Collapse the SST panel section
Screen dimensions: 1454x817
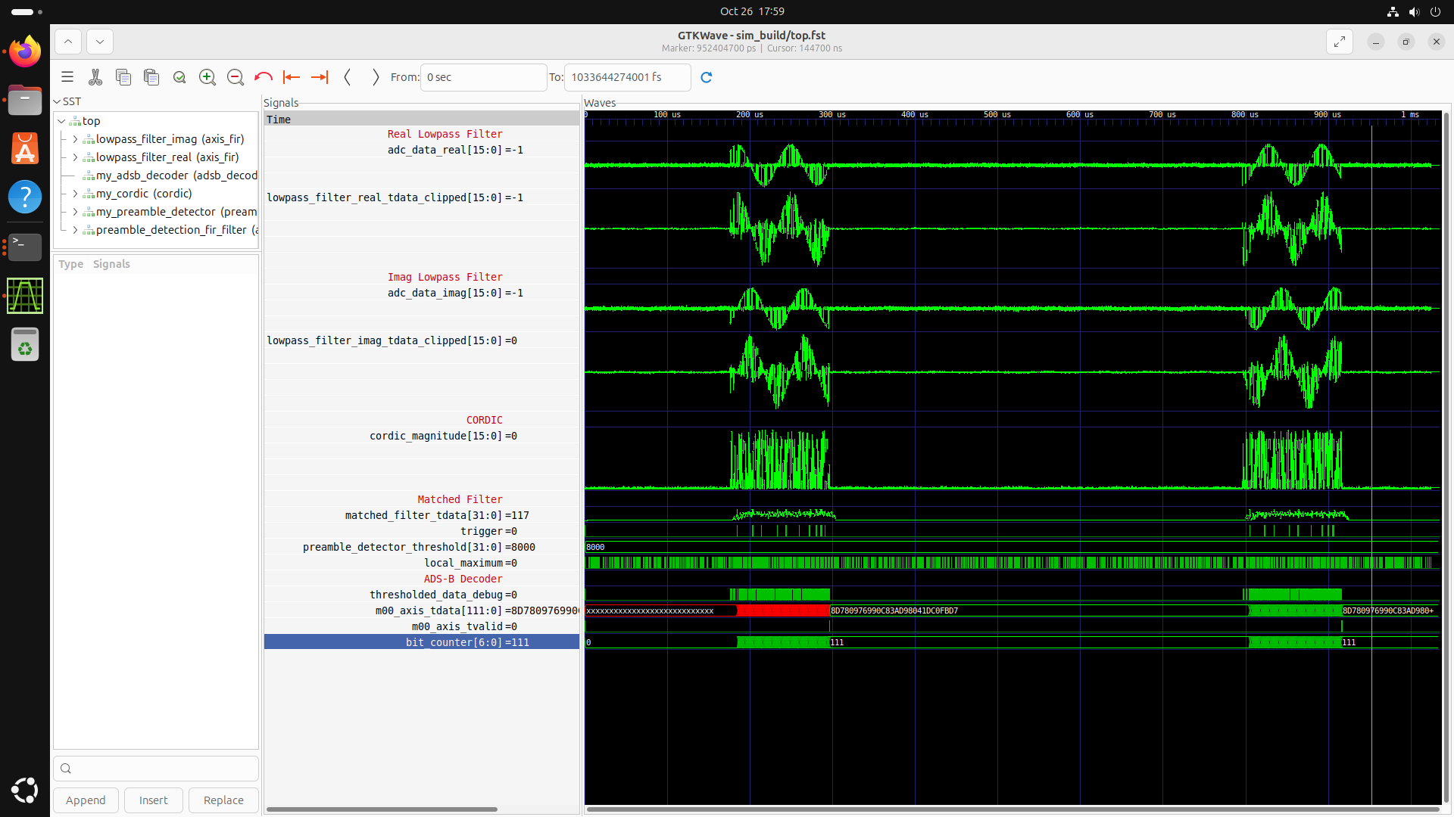pos(57,101)
